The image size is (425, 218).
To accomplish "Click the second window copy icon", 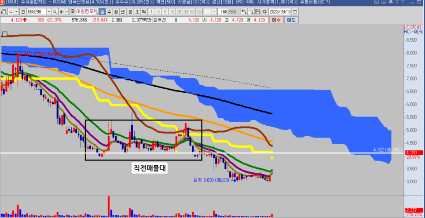I will click(x=384, y=2).
